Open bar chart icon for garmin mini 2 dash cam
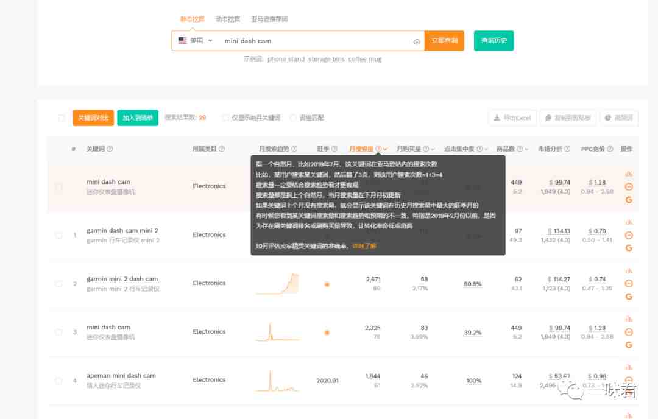The height and width of the screenshot is (419, 658). [629, 270]
